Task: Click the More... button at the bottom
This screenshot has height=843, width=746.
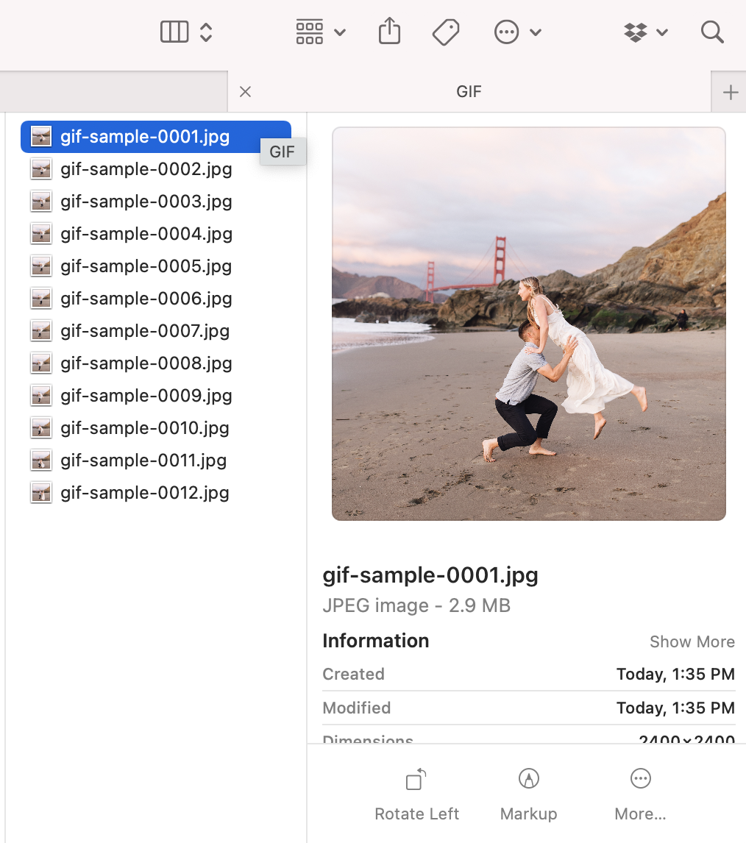Action: click(x=640, y=778)
